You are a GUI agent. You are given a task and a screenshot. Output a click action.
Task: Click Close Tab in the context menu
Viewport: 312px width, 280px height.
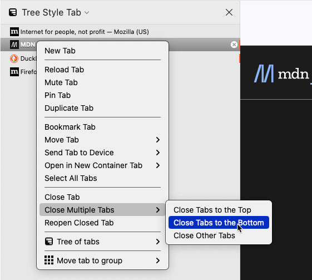point(102,197)
